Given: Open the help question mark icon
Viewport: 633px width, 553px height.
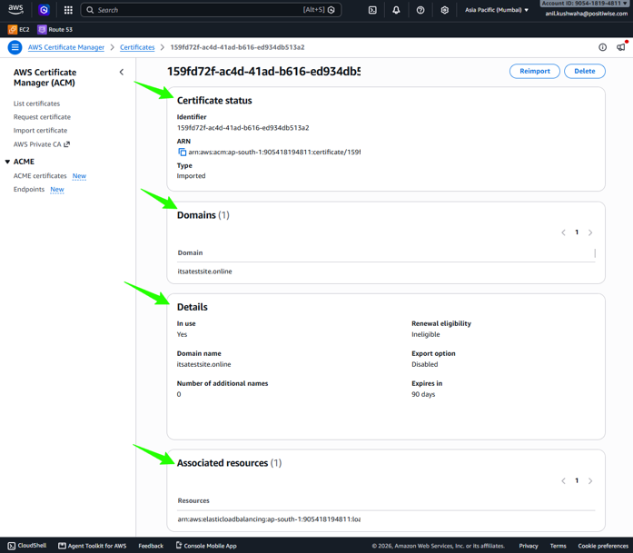Looking at the screenshot, I should point(420,10).
